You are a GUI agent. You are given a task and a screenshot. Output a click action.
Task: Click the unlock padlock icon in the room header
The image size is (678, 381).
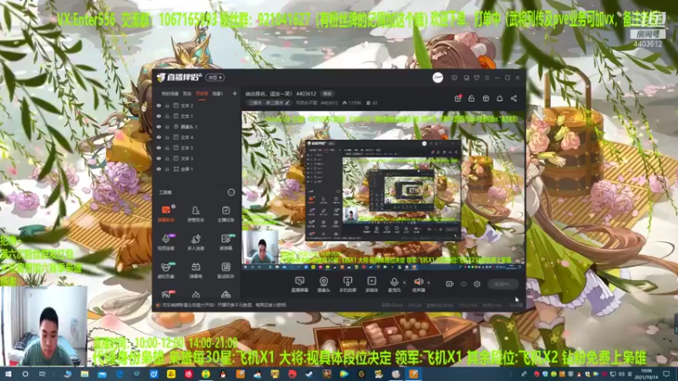point(471,98)
